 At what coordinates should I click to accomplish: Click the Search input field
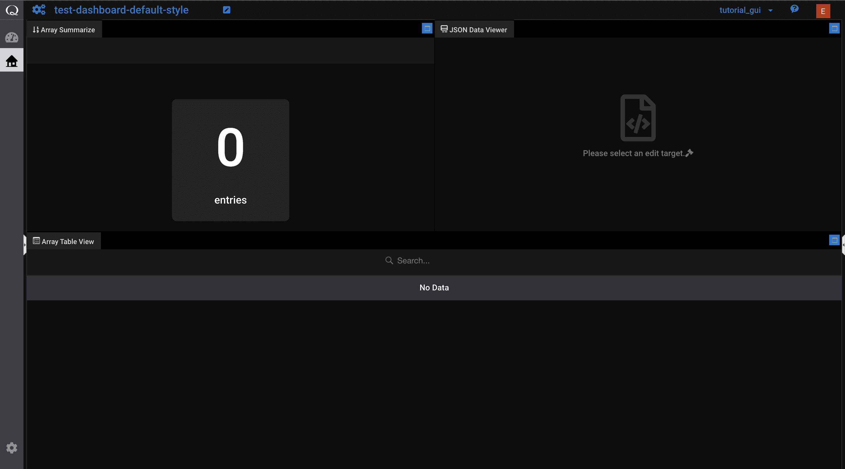(x=434, y=261)
